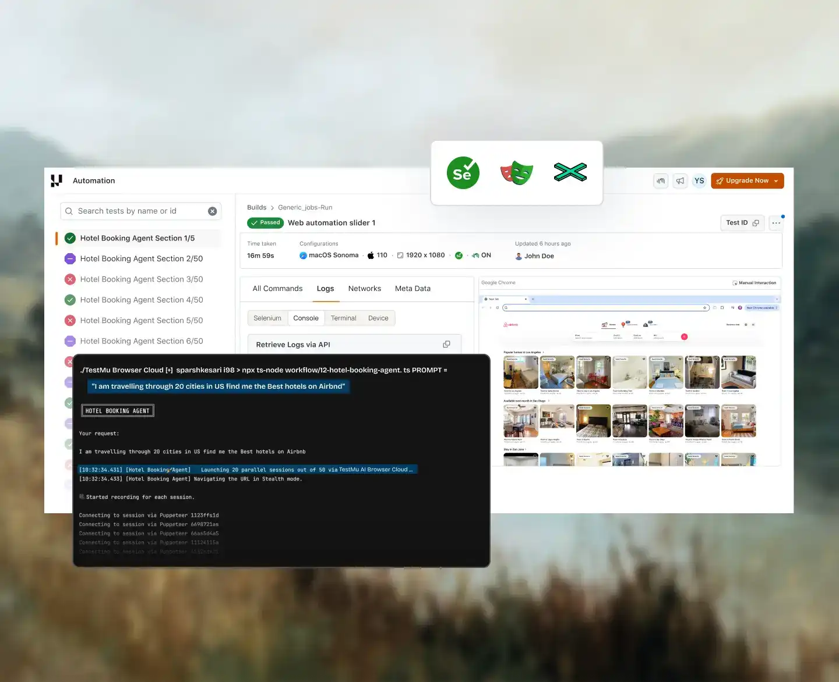Click the resolution icon beside 1920 x 1080
This screenshot has height=682, width=839.
click(x=400, y=255)
